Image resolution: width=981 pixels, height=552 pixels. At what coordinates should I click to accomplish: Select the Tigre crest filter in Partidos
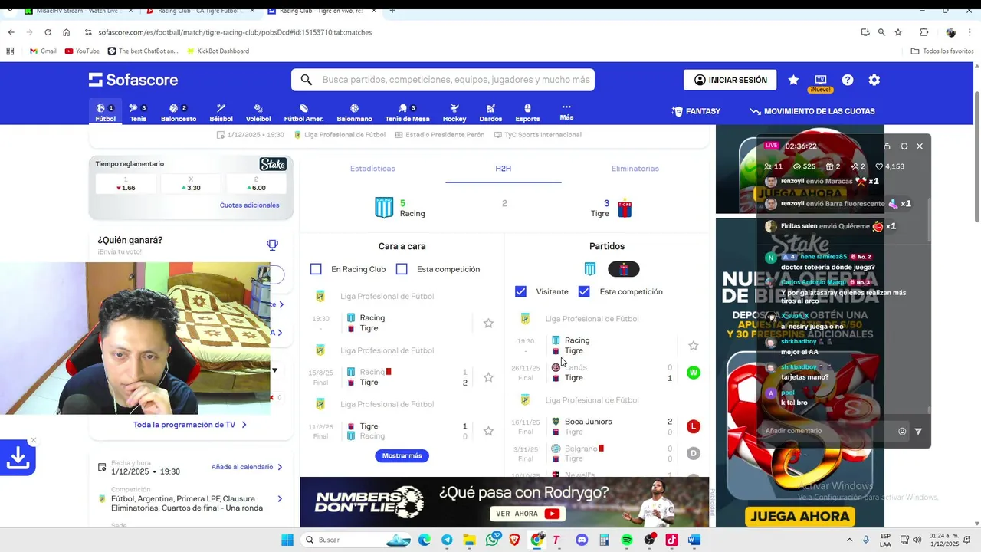pyautogui.click(x=624, y=269)
